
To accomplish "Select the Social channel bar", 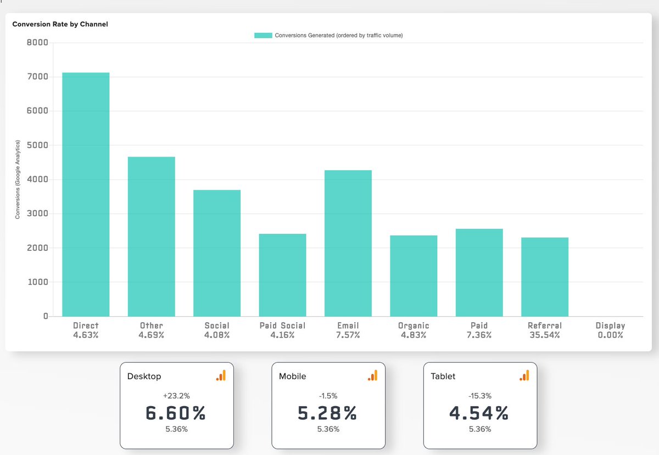I will (217, 253).
